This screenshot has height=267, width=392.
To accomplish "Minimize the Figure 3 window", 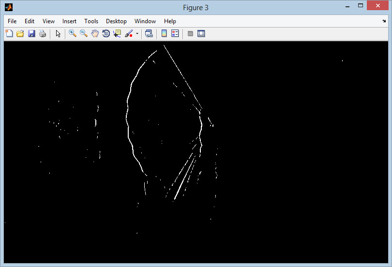I will 347,6.
